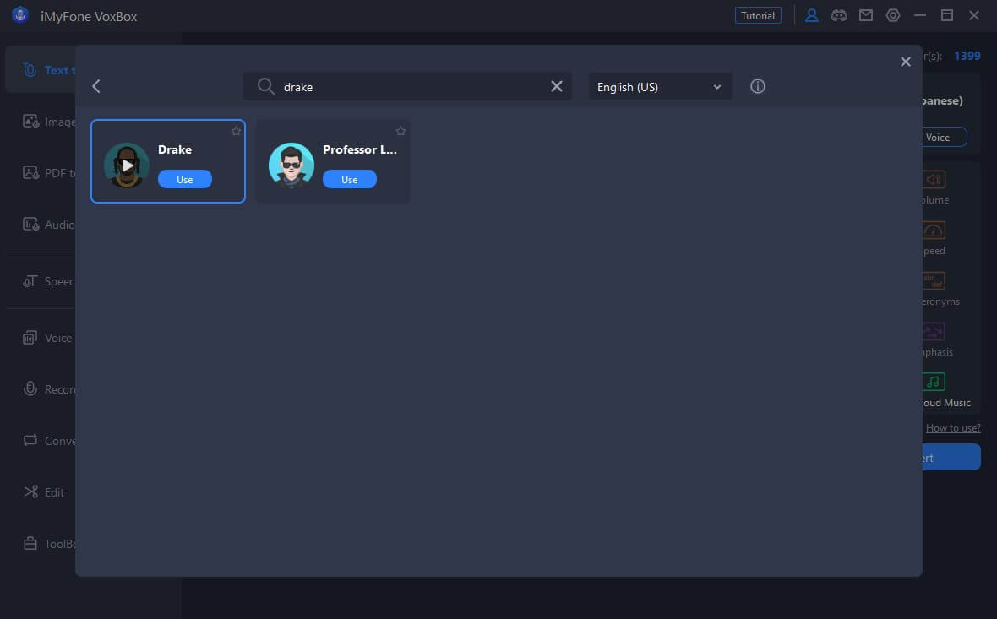
Task: Click the Voice button in right panel
Action: 945,138
